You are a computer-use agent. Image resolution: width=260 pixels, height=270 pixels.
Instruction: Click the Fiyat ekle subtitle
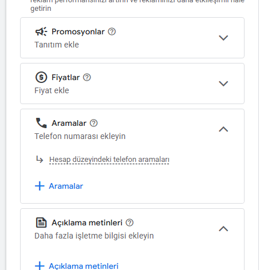52,90
